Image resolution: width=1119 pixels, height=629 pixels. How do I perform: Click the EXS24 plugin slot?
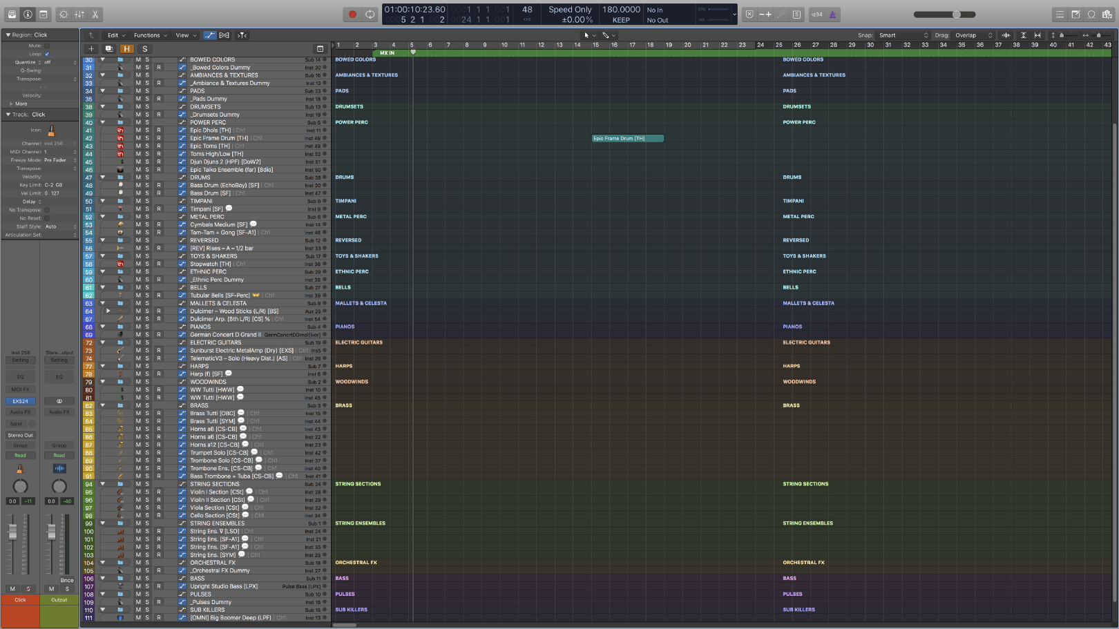[x=20, y=401]
